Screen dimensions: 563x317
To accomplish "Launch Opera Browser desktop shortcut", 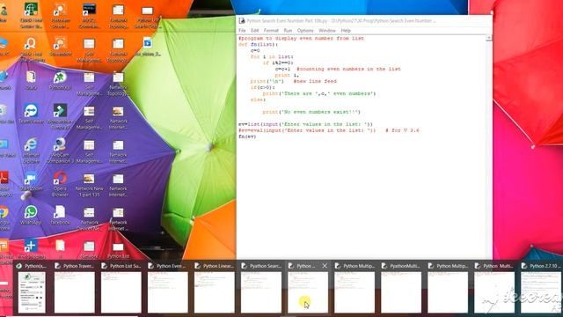I will pos(60,184).
